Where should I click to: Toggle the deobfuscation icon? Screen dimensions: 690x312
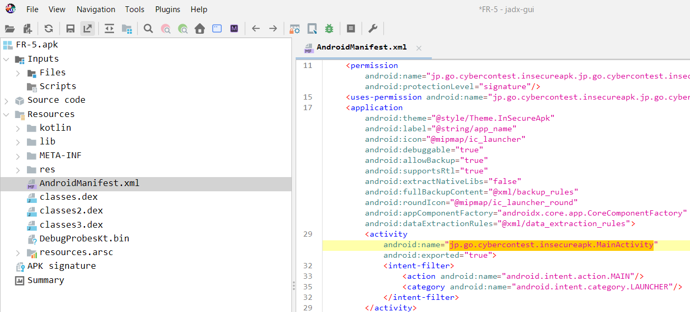point(295,28)
